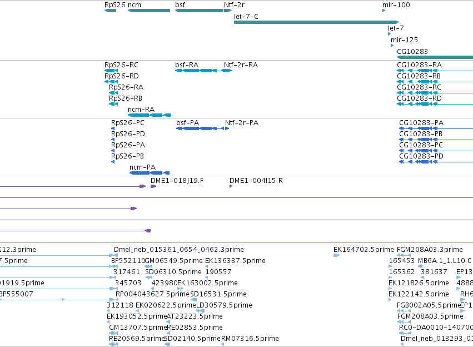Viewport: 473px width, 347px height.
Task: Select the long let-7-C gene bar
Action: click(316, 22)
